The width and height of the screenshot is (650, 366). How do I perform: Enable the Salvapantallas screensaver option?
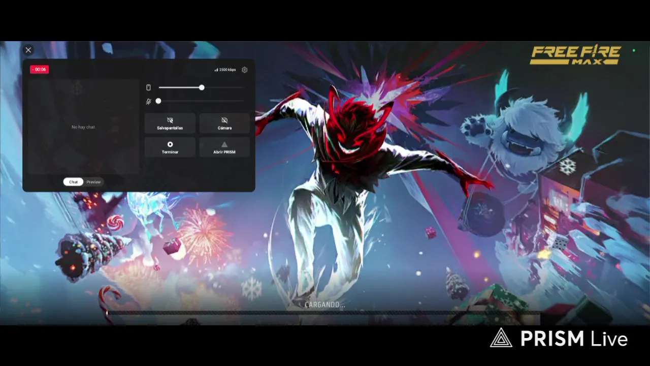(170, 123)
